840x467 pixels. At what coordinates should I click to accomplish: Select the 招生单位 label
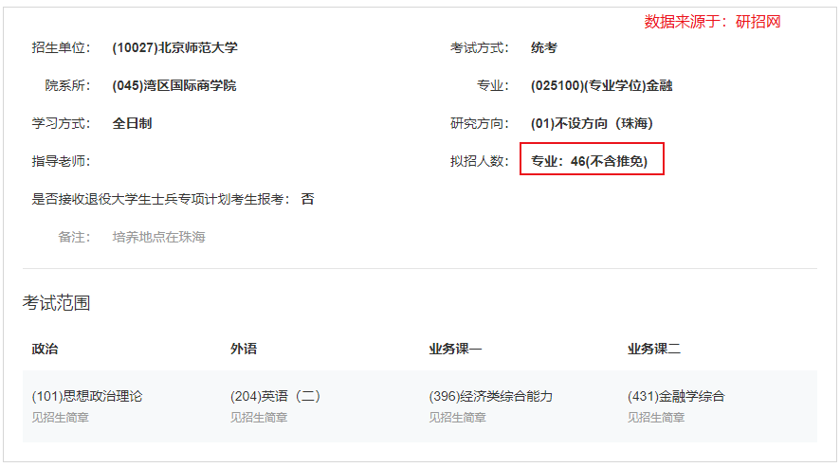pyautogui.click(x=61, y=47)
